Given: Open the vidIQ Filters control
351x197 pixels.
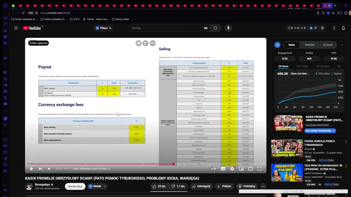Looking at the screenshot, I should point(103,28).
